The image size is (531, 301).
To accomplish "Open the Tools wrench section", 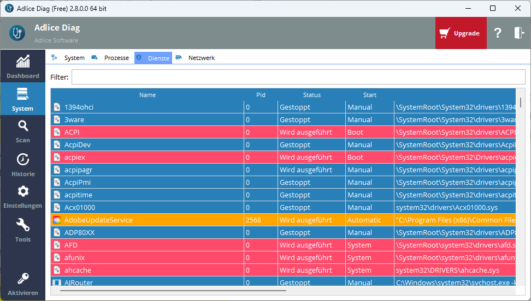I will [23, 230].
